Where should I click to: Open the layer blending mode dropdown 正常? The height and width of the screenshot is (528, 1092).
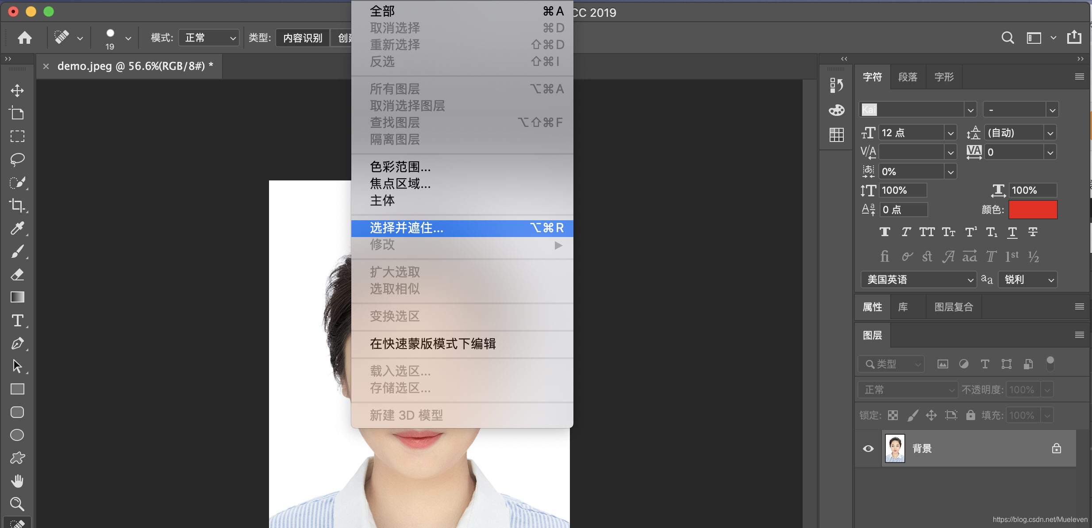coord(906,389)
